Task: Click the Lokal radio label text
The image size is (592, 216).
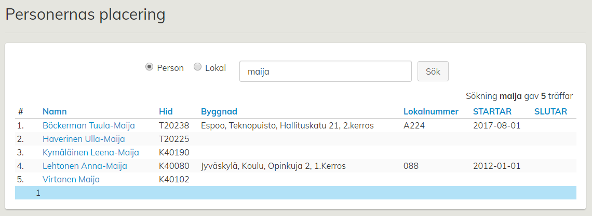Action: (216, 68)
